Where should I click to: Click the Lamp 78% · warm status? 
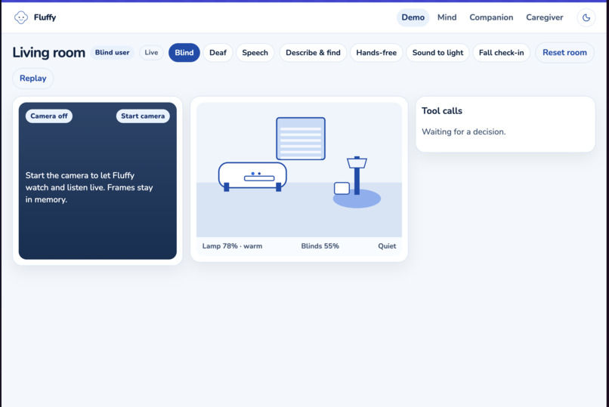click(x=232, y=246)
